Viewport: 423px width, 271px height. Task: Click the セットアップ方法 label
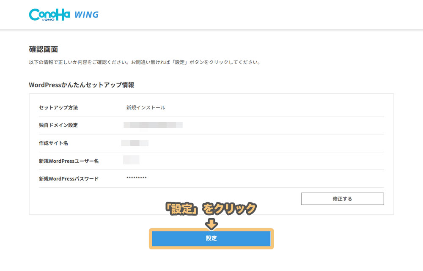coord(58,107)
